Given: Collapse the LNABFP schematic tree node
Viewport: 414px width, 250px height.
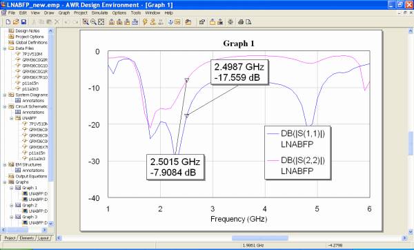Looking at the screenshot, I should (x=11, y=118).
